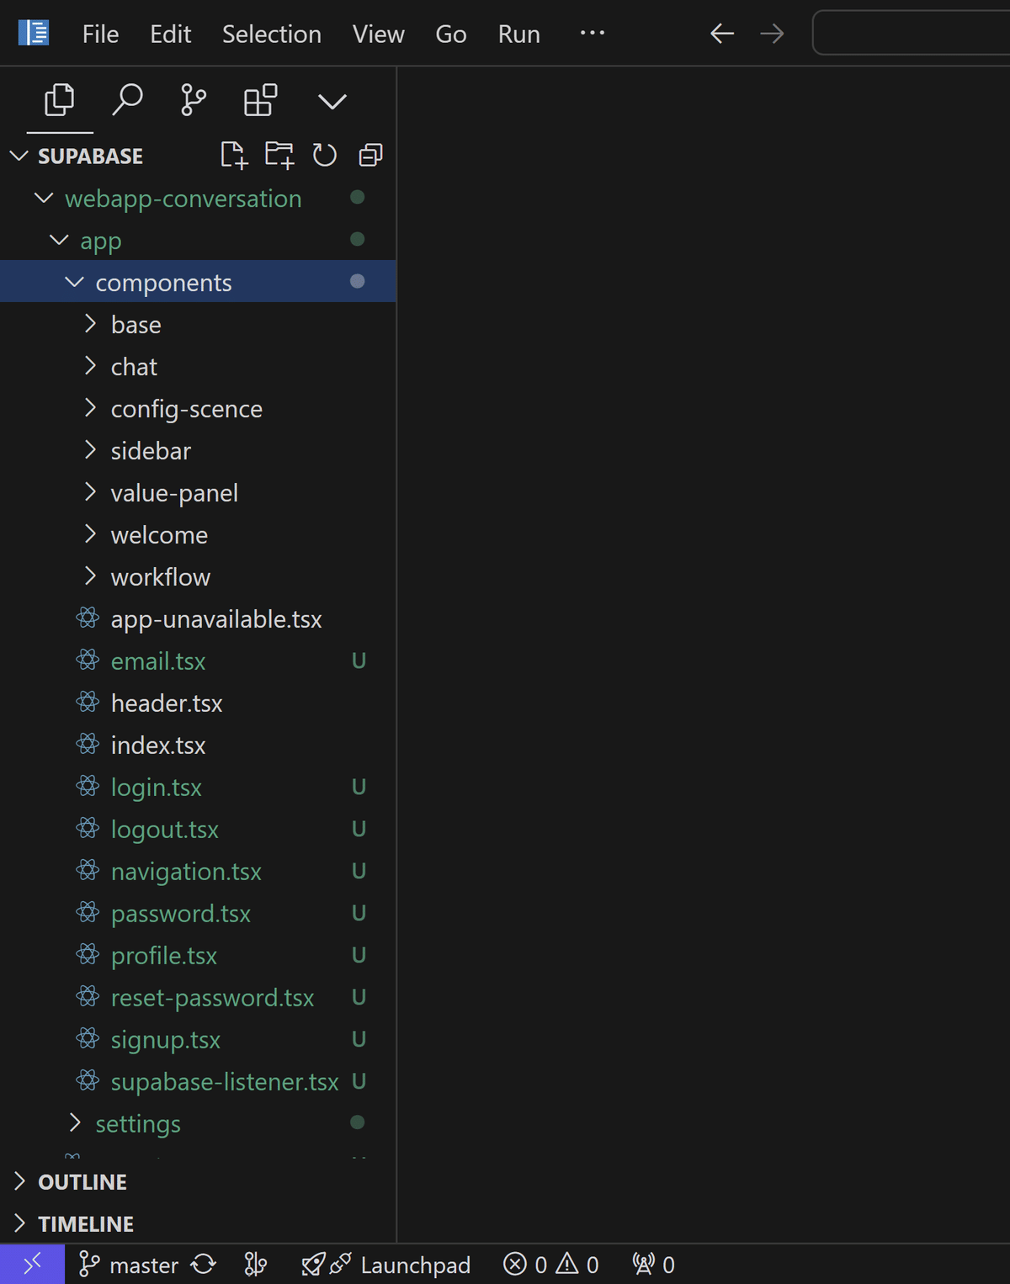This screenshot has height=1284, width=1010.
Task: Open the Run menu
Action: click(x=519, y=34)
